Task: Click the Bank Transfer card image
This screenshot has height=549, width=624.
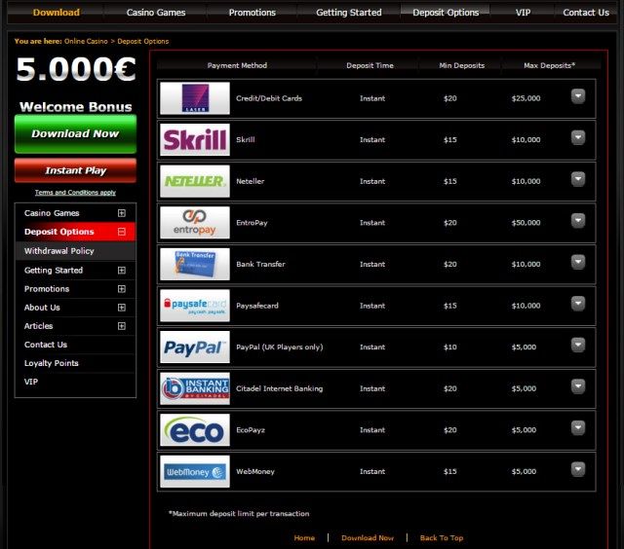Action: (x=195, y=264)
